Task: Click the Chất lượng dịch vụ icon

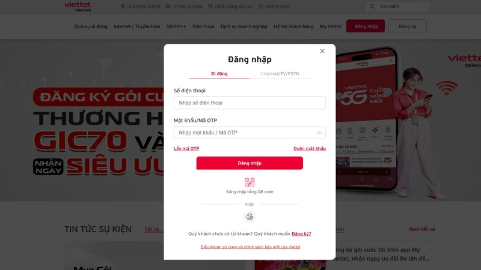Action: click(210, 6)
